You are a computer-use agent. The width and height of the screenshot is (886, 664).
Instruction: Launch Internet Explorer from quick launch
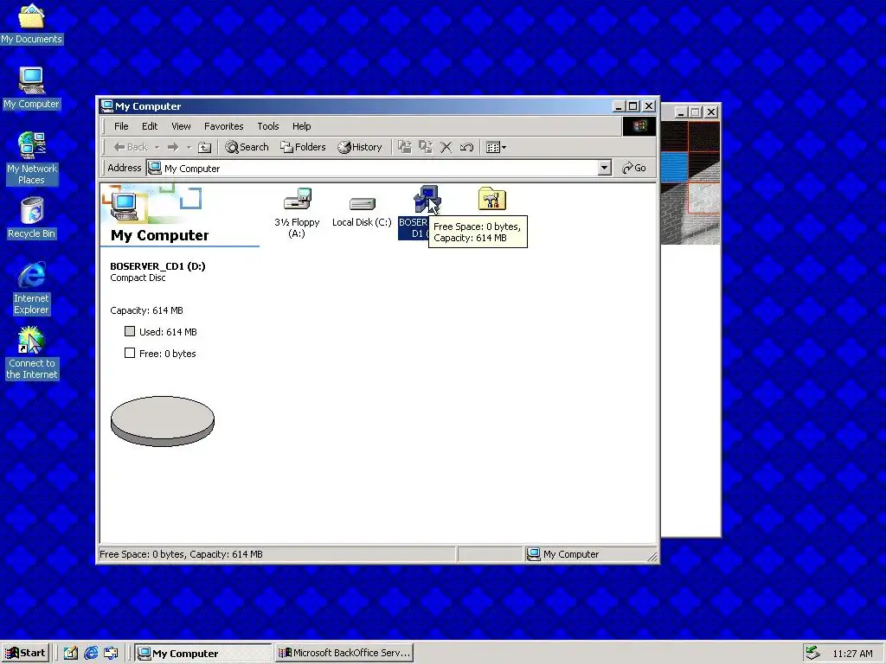pos(91,654)
